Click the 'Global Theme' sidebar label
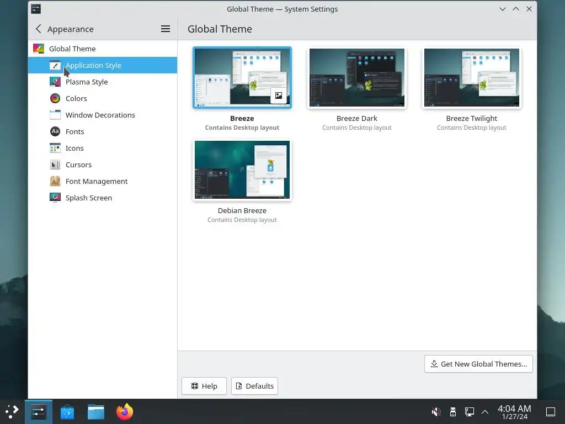 click(x=72, y=49)
